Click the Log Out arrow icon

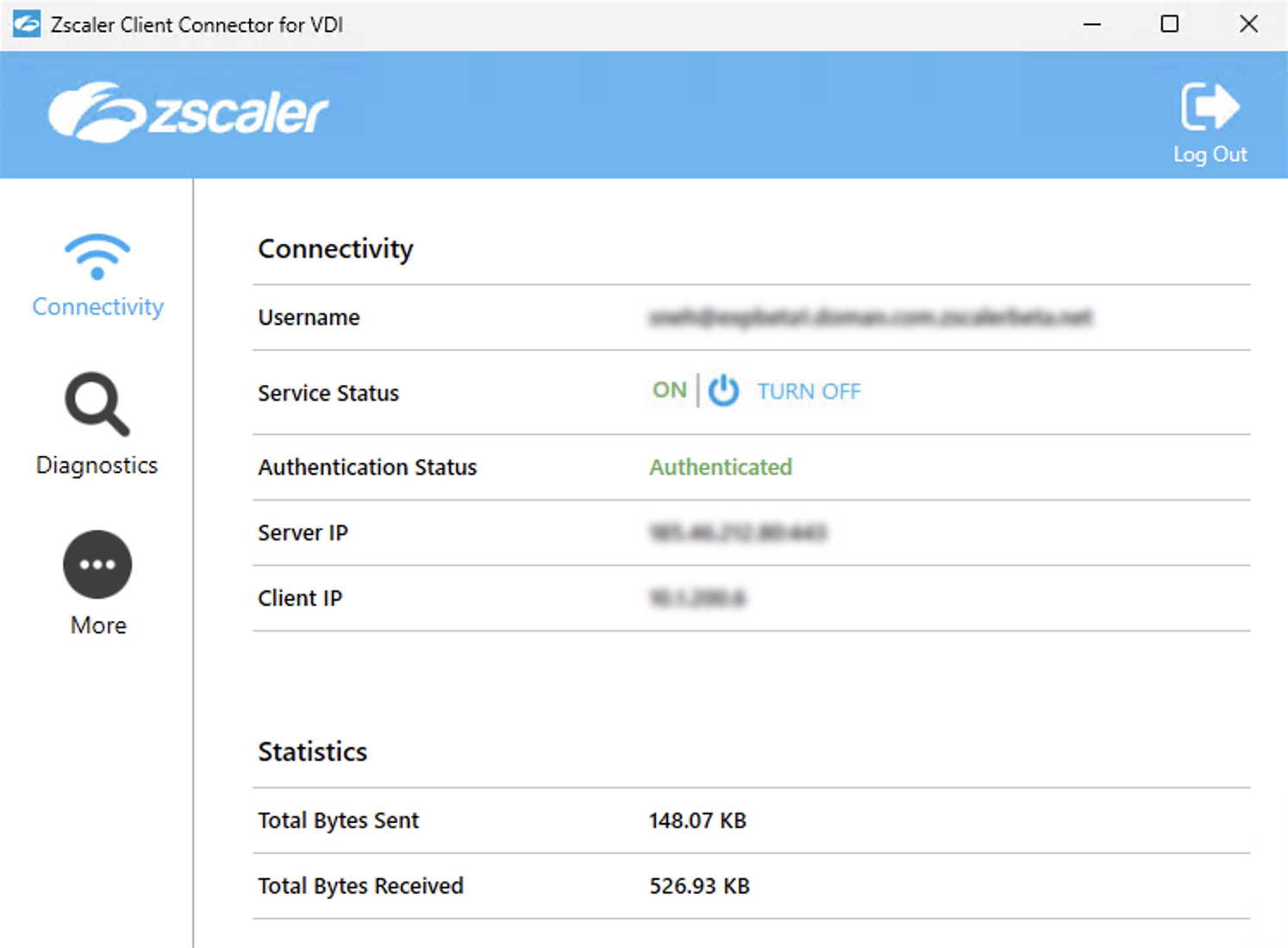coord(1210,108)
